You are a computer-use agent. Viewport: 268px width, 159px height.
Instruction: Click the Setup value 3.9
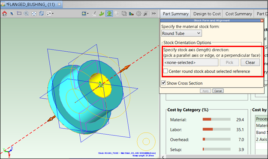[241, 150]
